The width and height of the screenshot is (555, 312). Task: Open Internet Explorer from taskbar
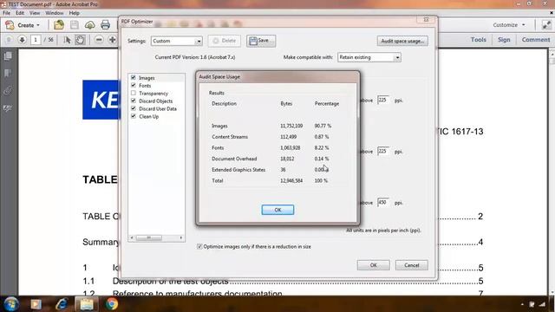(x=62, y=304)
